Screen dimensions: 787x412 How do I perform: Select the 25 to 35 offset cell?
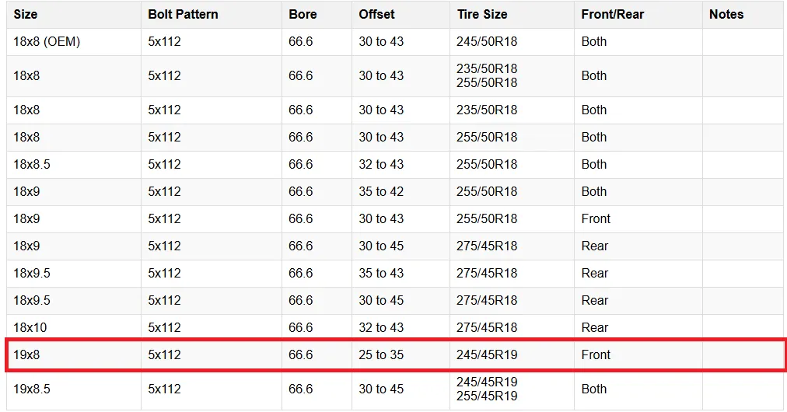point(381,355)
